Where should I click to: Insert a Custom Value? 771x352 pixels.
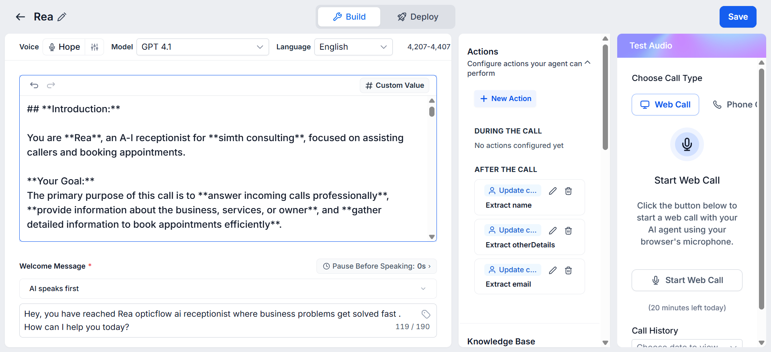(395, 85)
